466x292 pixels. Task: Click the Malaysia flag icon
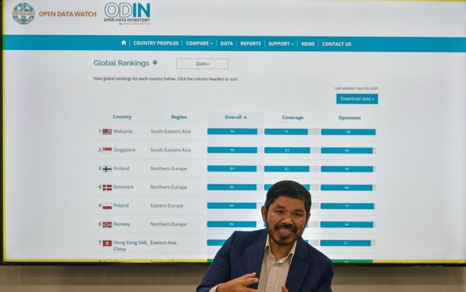pos(107,132)
